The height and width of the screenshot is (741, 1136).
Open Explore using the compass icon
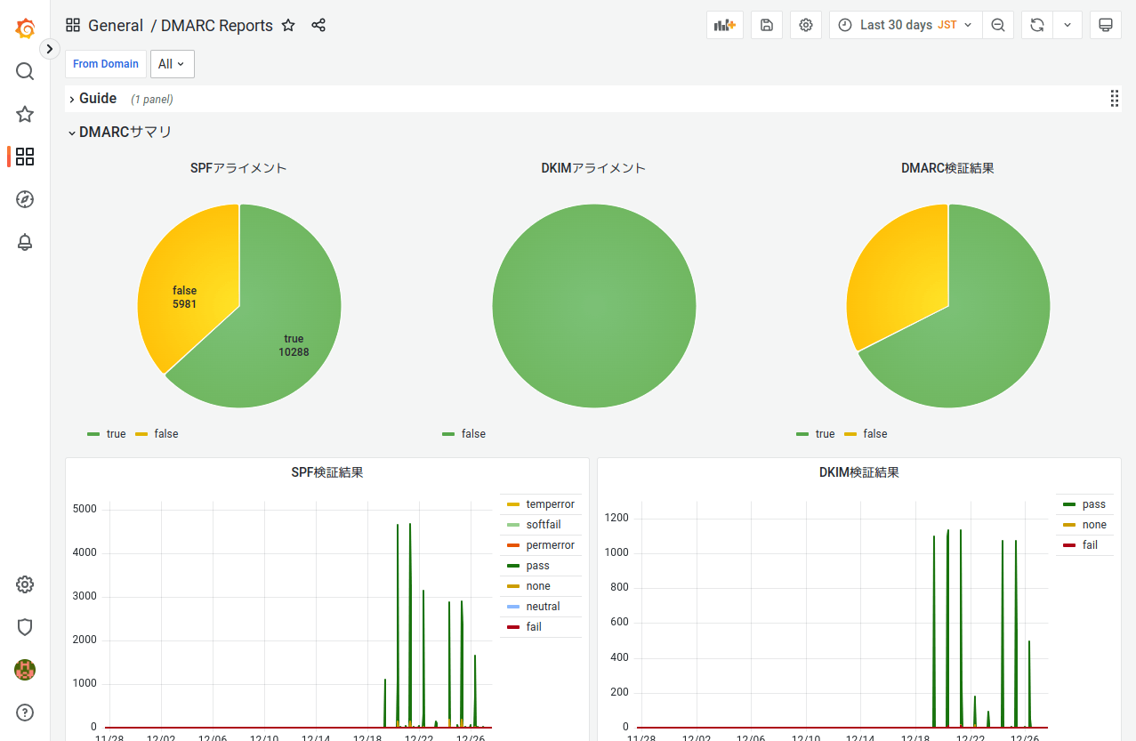(24, 199)
